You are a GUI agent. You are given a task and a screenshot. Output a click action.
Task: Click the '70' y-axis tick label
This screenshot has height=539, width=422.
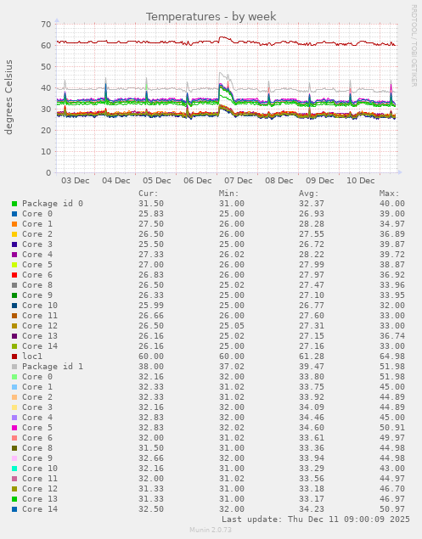pyautogui.click(x=46, y=25)
